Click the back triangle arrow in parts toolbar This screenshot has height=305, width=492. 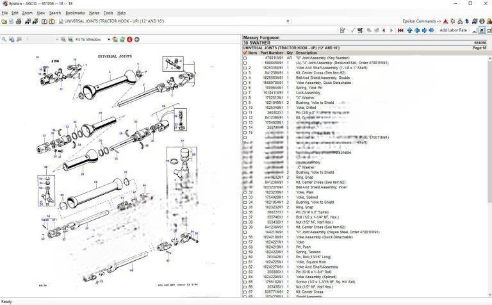[x=384, y=31]
